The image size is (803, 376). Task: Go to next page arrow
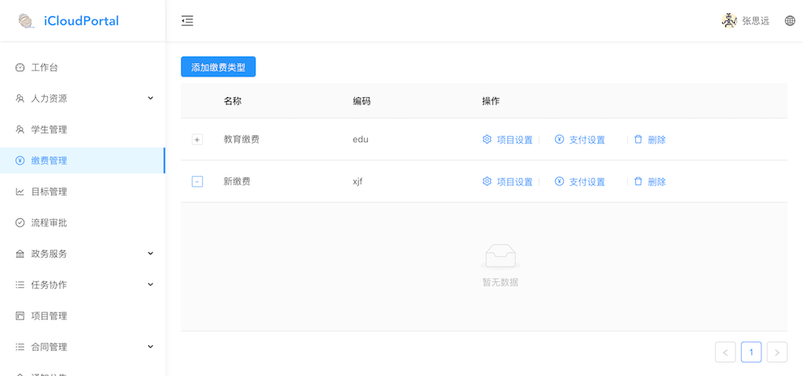pyautogui.click(x=777, y=352)
